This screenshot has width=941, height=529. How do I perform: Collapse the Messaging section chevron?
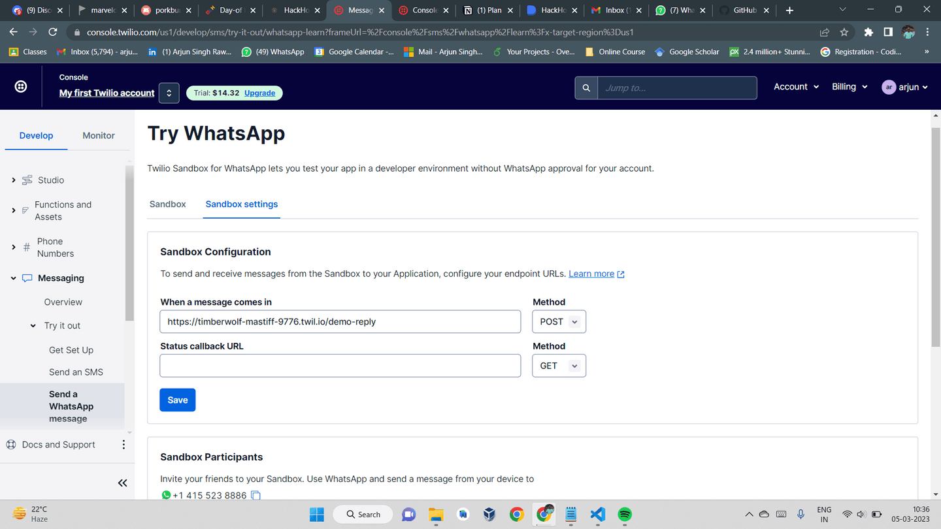[13, 278]
